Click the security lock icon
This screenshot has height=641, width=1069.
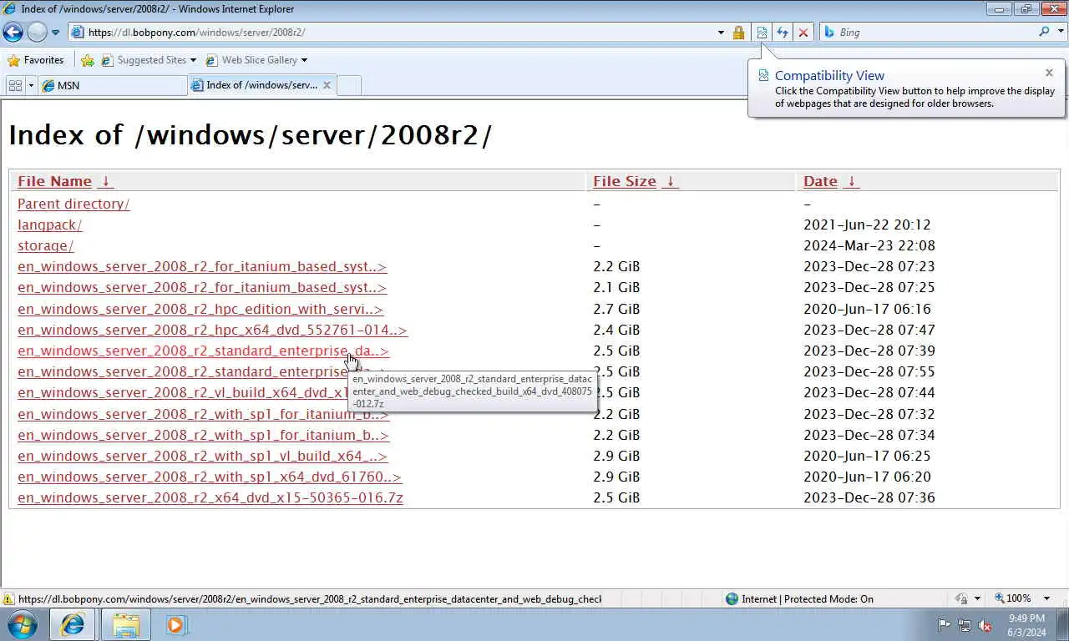[x=738, y=33]
